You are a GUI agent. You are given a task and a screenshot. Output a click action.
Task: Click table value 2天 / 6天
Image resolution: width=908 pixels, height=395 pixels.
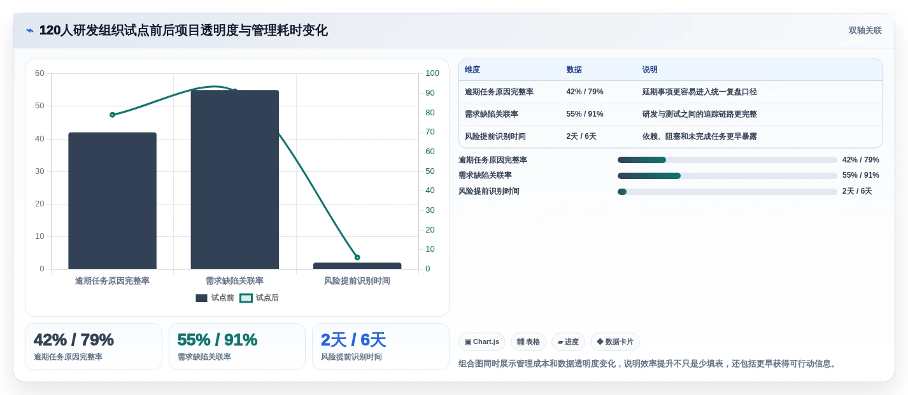[581, 136]
